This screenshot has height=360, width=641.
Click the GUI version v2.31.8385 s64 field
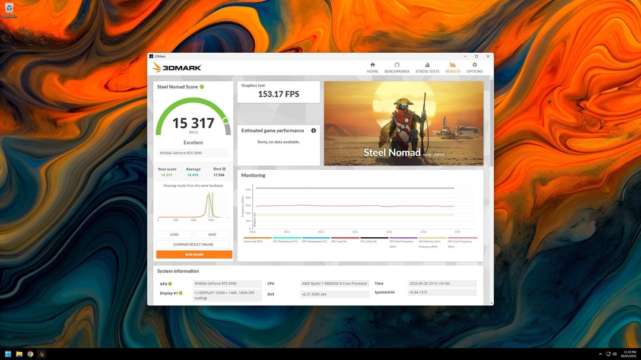point(334,294)
